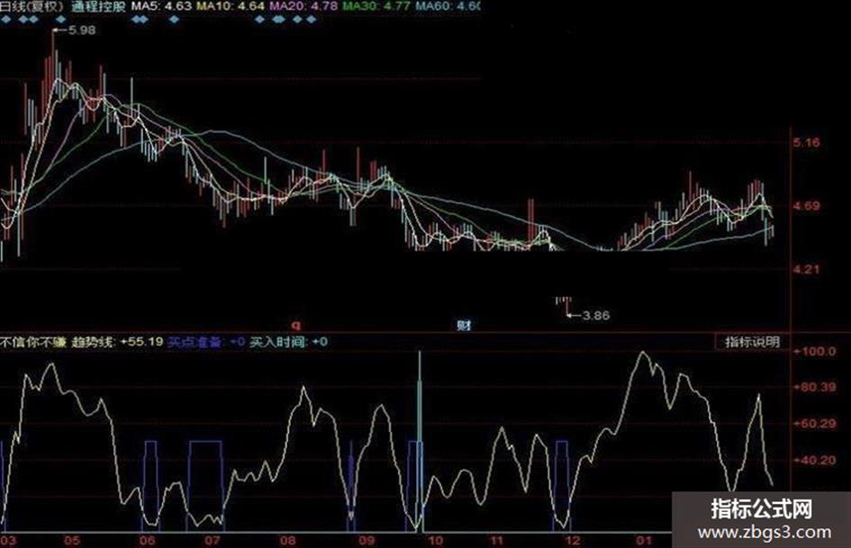
Task: Click the 11 month label on time axis
Action: pos(496,541)
